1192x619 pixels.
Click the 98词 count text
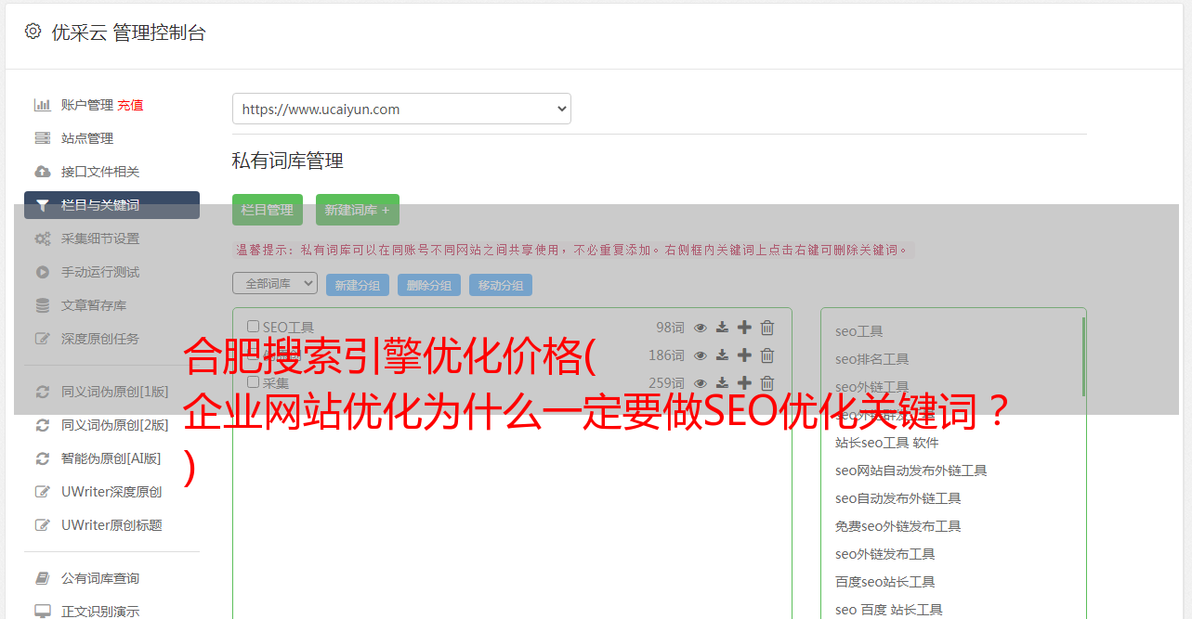(670, 328)
